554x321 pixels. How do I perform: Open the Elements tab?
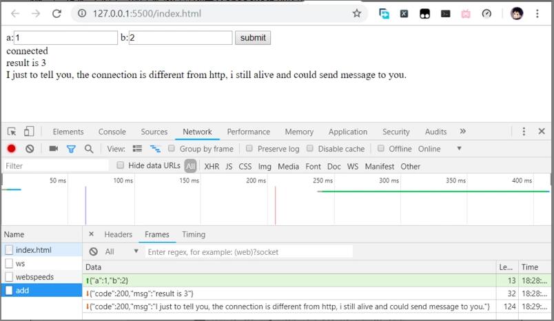[68, 132]
